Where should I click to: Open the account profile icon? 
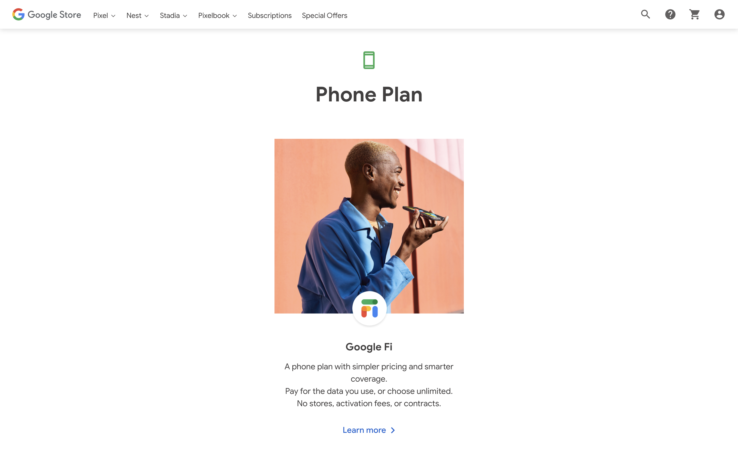click(719, 14)
